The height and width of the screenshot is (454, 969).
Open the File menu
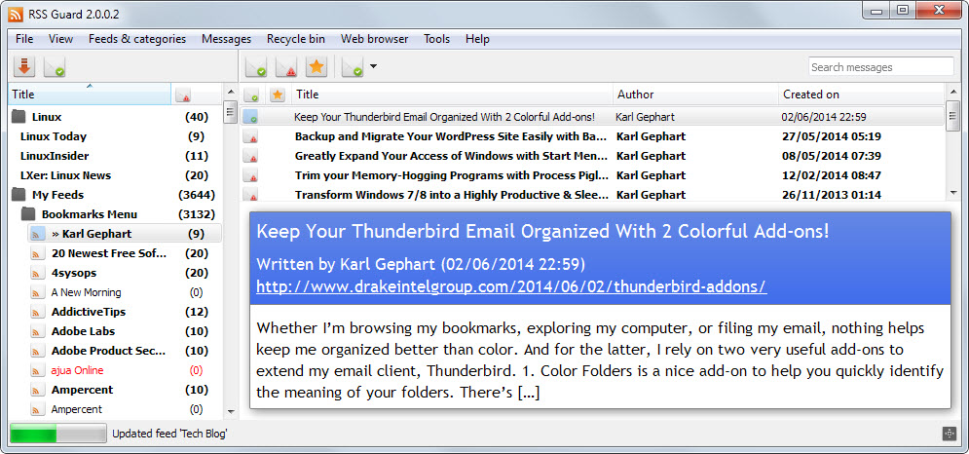click(24, 39)
